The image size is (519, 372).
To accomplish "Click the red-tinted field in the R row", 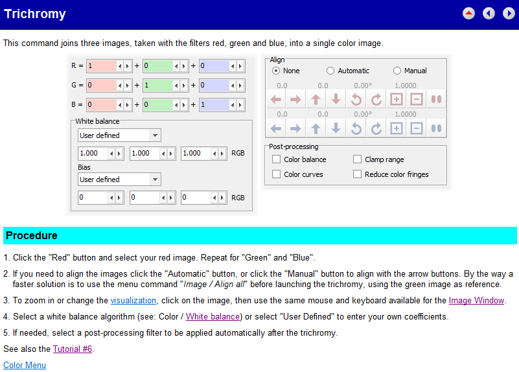I will [101, 66].
